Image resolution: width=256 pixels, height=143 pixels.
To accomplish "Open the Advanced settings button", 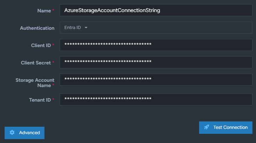I will (25, 133).
